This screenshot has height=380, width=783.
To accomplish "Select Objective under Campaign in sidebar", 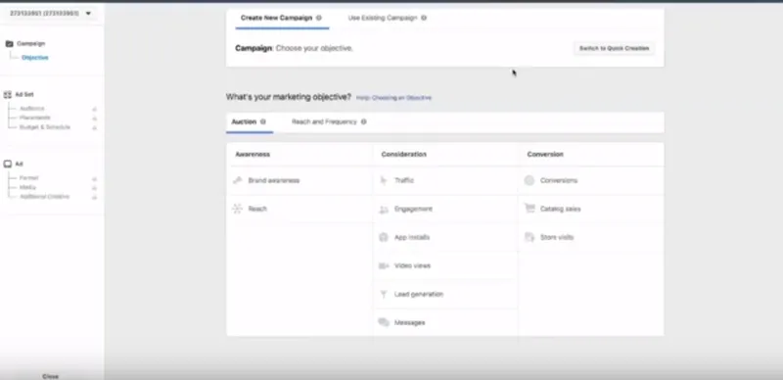I will (x=35, y=58).
